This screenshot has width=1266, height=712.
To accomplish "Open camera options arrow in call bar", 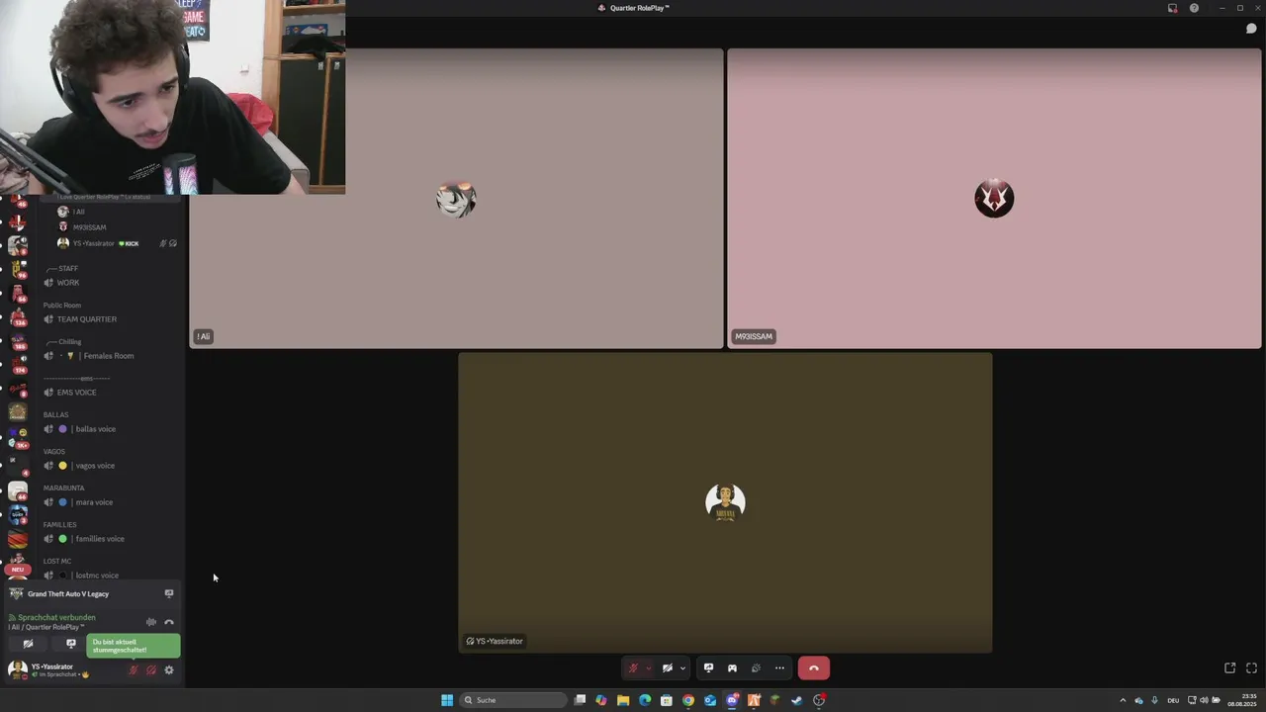I will coord(682,668).
